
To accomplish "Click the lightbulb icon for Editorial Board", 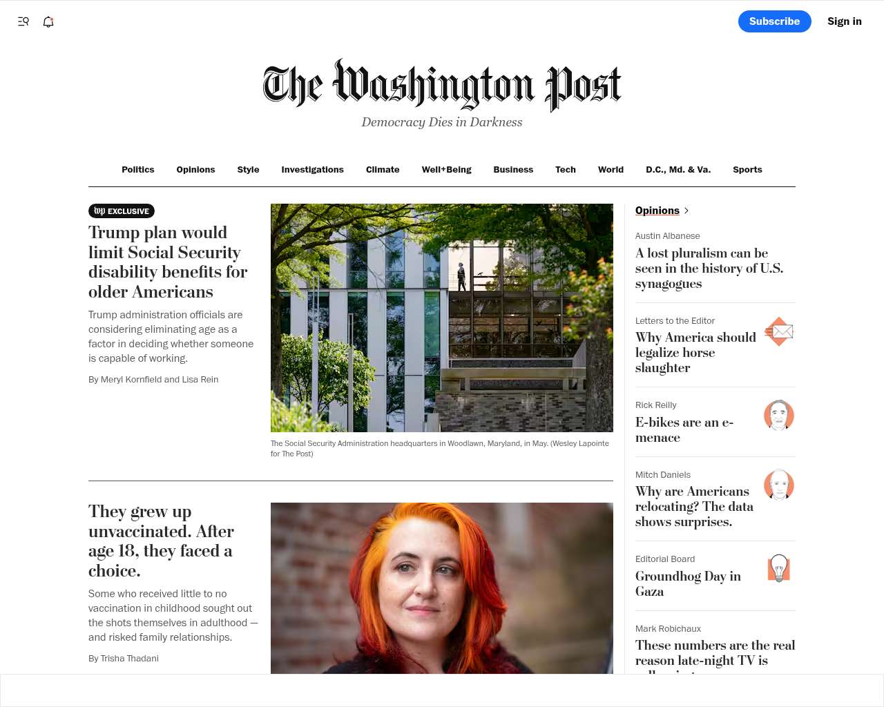I will [779, 569].
